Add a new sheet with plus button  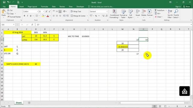tap(29, 103)
